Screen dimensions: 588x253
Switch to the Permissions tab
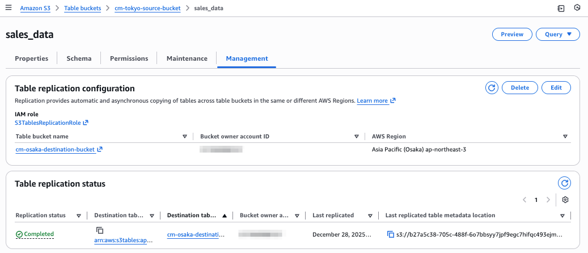129,58
